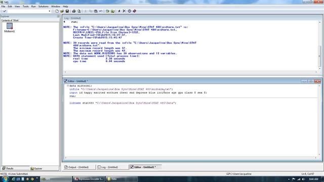Click the Open folder toolbar icon
The width and height of the screenshot is (324, 182).
coord(62,11)
